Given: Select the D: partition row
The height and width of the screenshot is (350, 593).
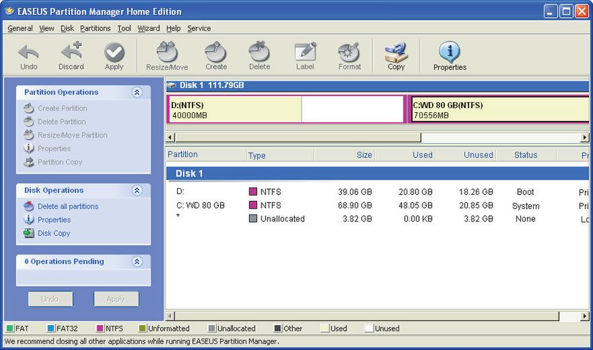Looking at the screenshot, I should [x=378, y=192].
